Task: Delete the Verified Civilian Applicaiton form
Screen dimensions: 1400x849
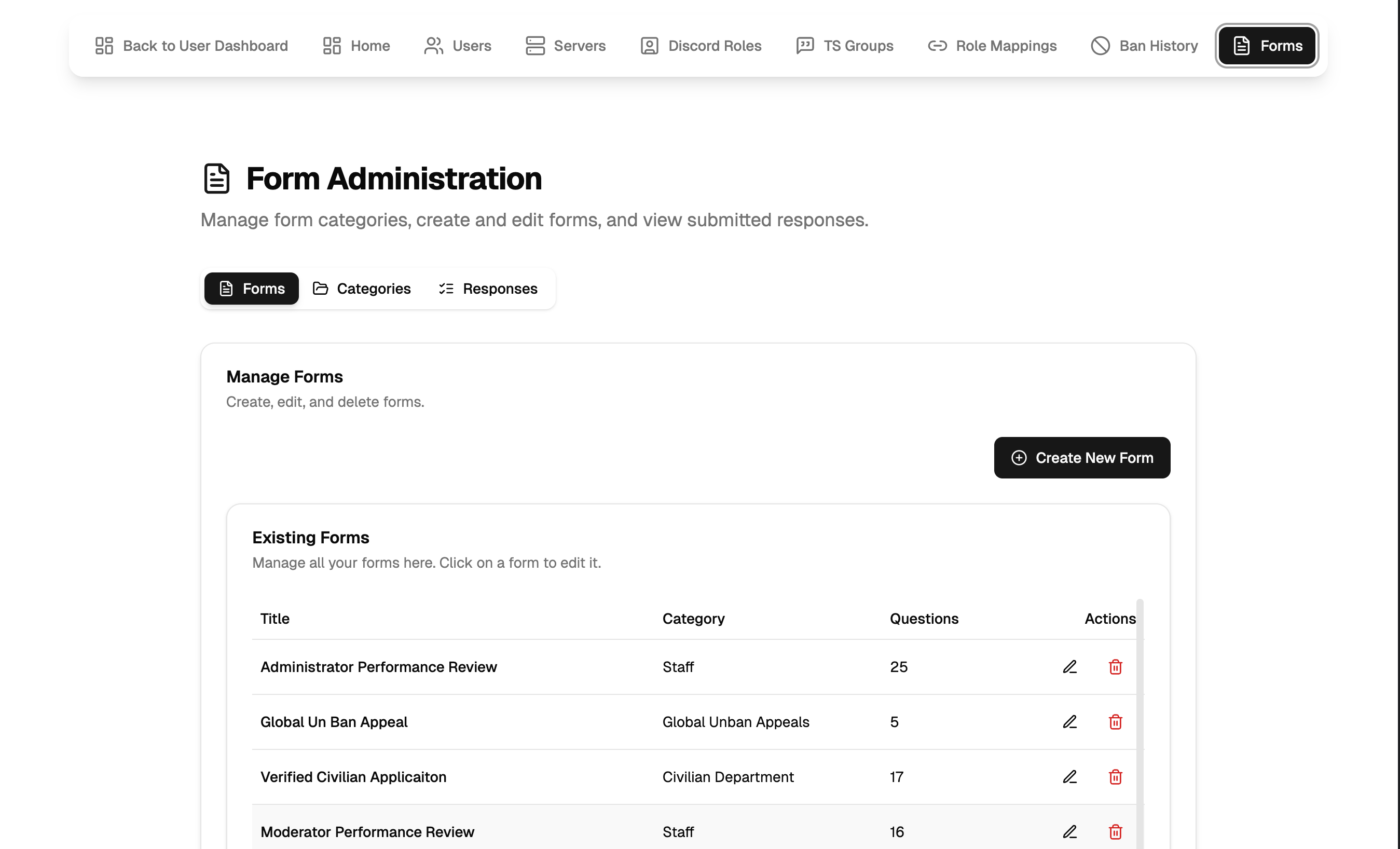Action: pos(1115,777)
